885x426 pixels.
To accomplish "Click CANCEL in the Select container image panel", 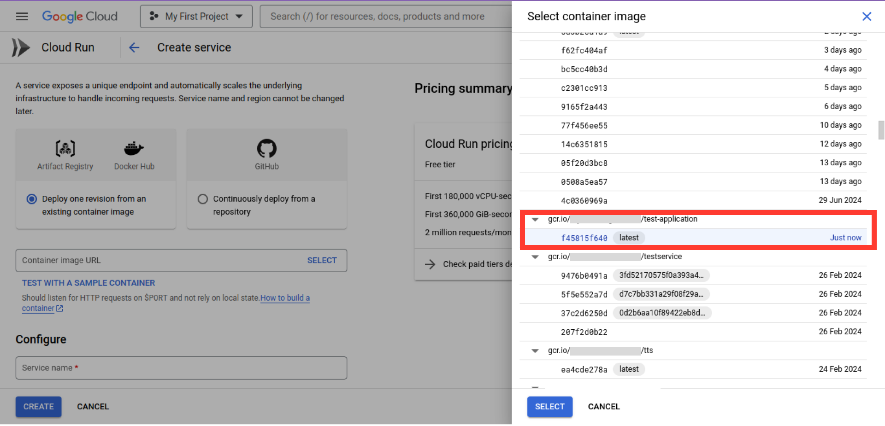I will (x=604, y=407).
